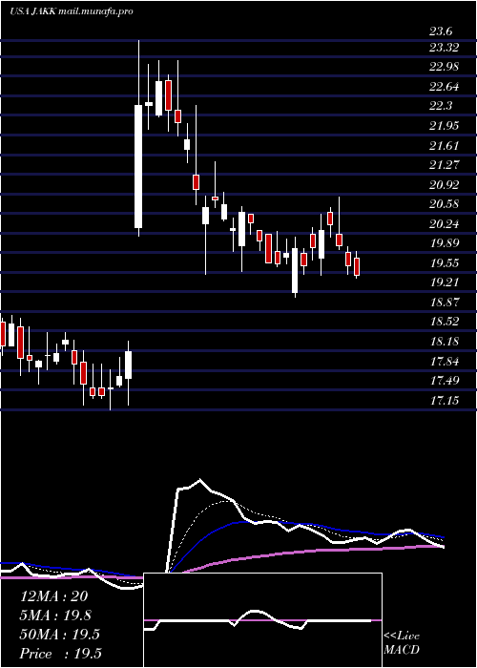Click the 17.49 price level label

click(445, 380)
